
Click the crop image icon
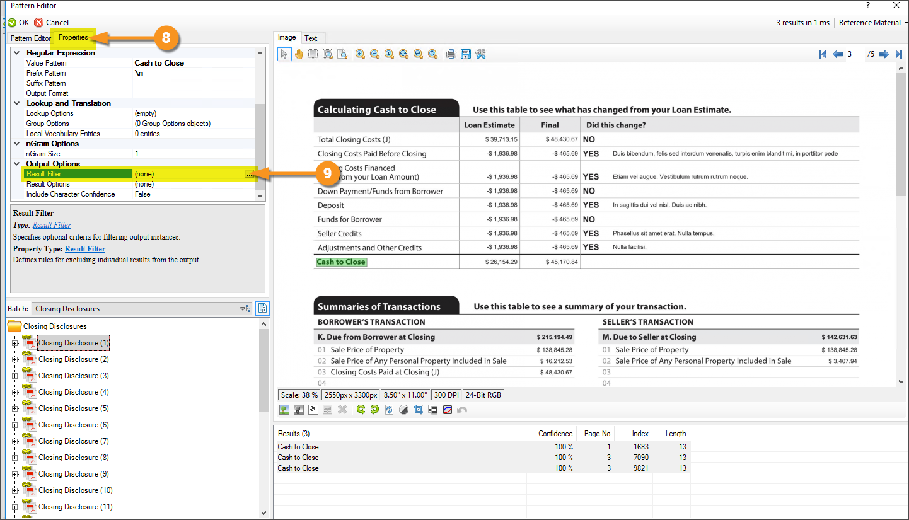pyautogui.click(x=418, y=410)
